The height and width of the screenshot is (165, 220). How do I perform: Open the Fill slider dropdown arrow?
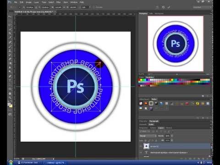pos(172,140)
